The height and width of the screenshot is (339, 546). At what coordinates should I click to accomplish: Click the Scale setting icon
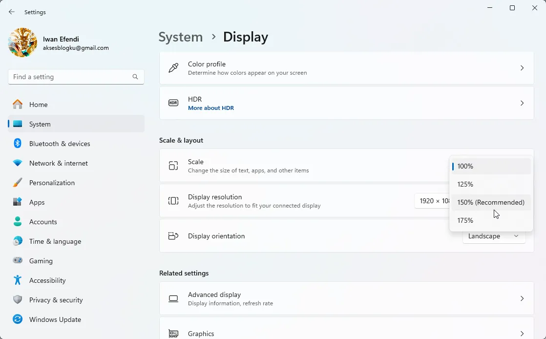(173, 166)
